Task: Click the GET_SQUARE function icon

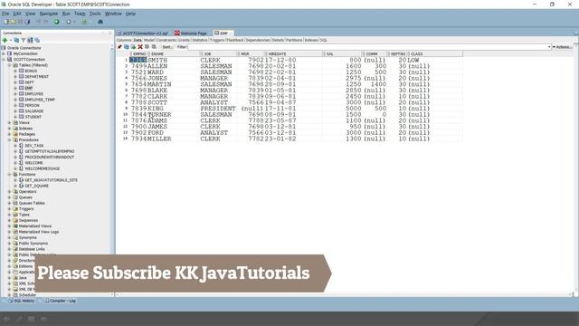Action: pyautogui.click(x=22, y=186)
